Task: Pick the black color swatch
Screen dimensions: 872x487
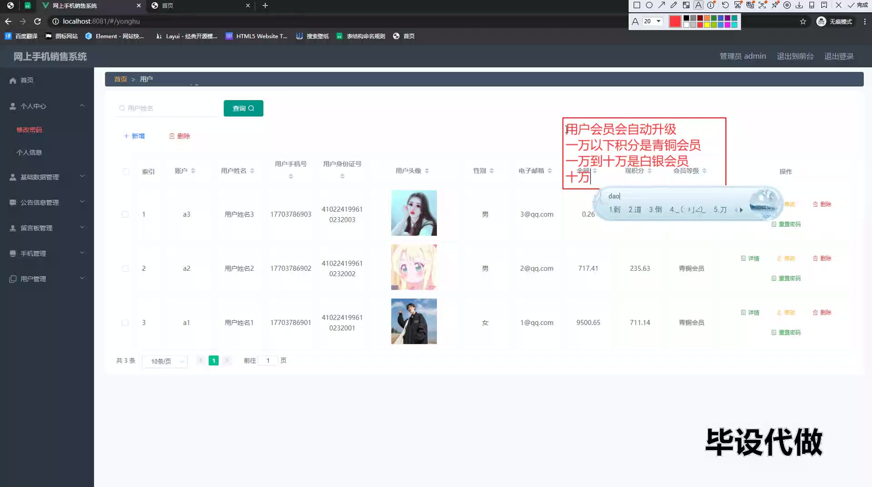Action: [686, 18]
